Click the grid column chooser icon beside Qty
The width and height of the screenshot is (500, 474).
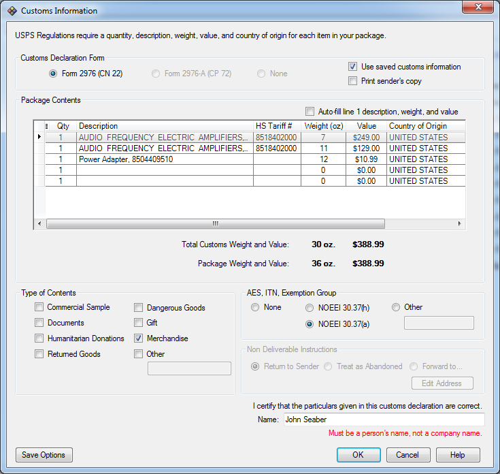(46, 126)
